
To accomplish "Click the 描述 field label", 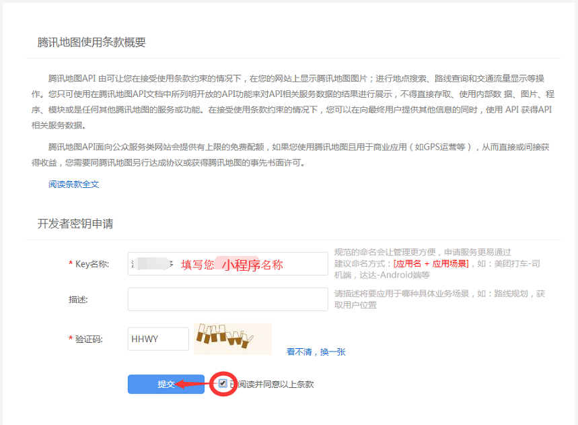I will pyautogui.click(x=78, y=300).
